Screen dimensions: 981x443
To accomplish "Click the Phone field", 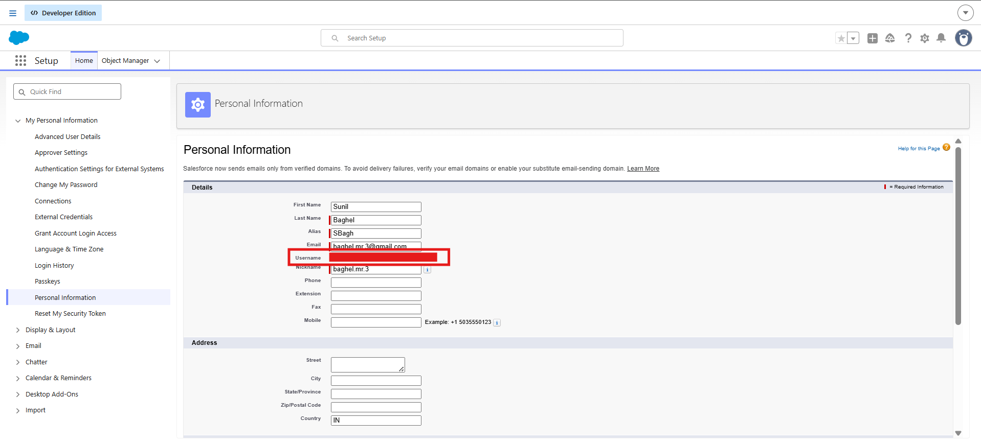I will click(376, 282).
